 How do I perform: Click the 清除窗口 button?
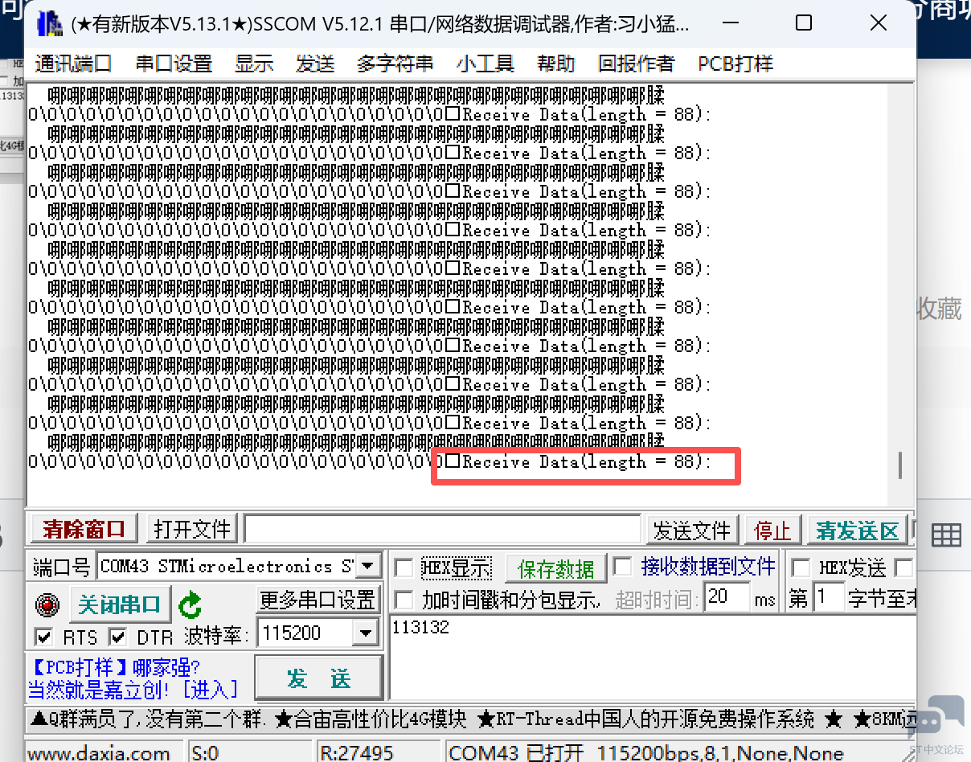coord(84,530)
